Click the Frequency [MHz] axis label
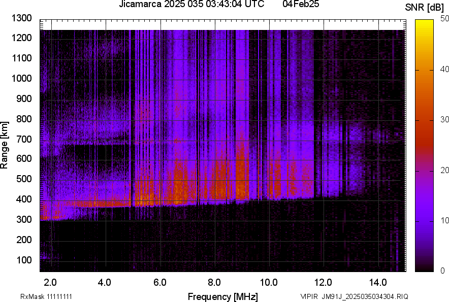Screen dimensions: 449x302 point(222,296)
